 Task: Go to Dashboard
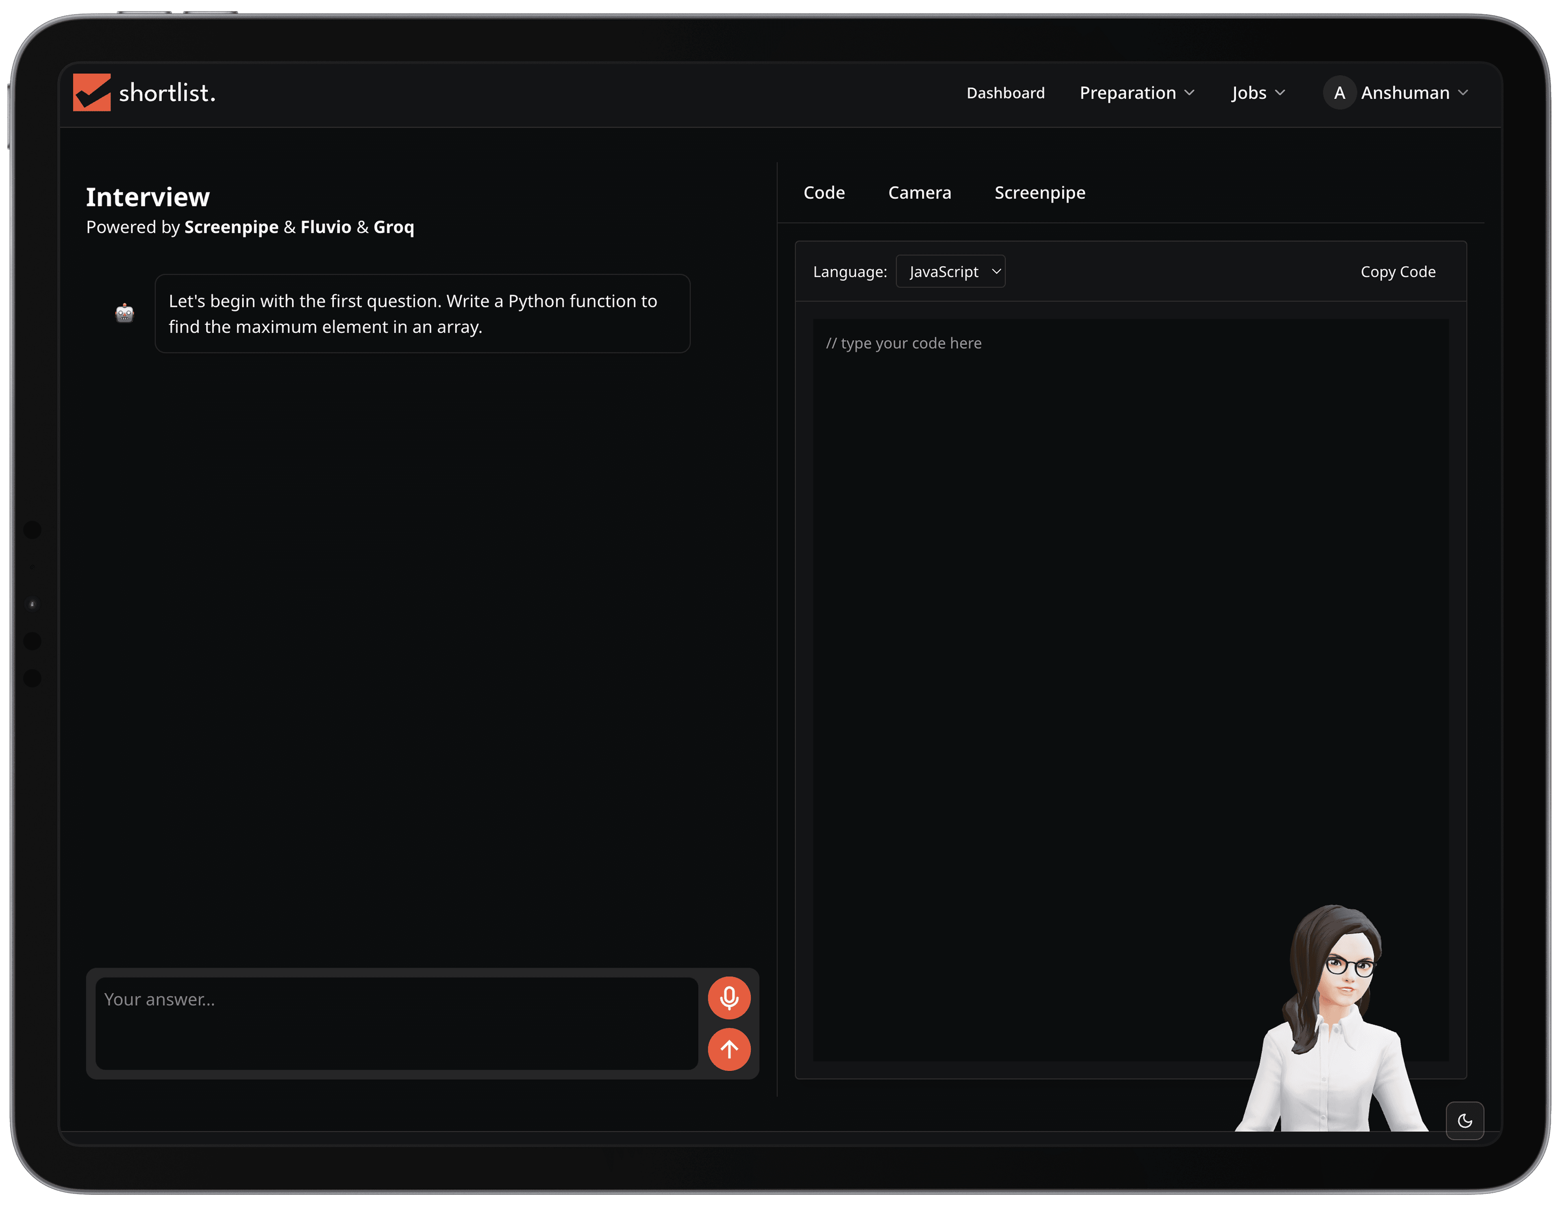pyautogui.click(x=1005, y=93)
